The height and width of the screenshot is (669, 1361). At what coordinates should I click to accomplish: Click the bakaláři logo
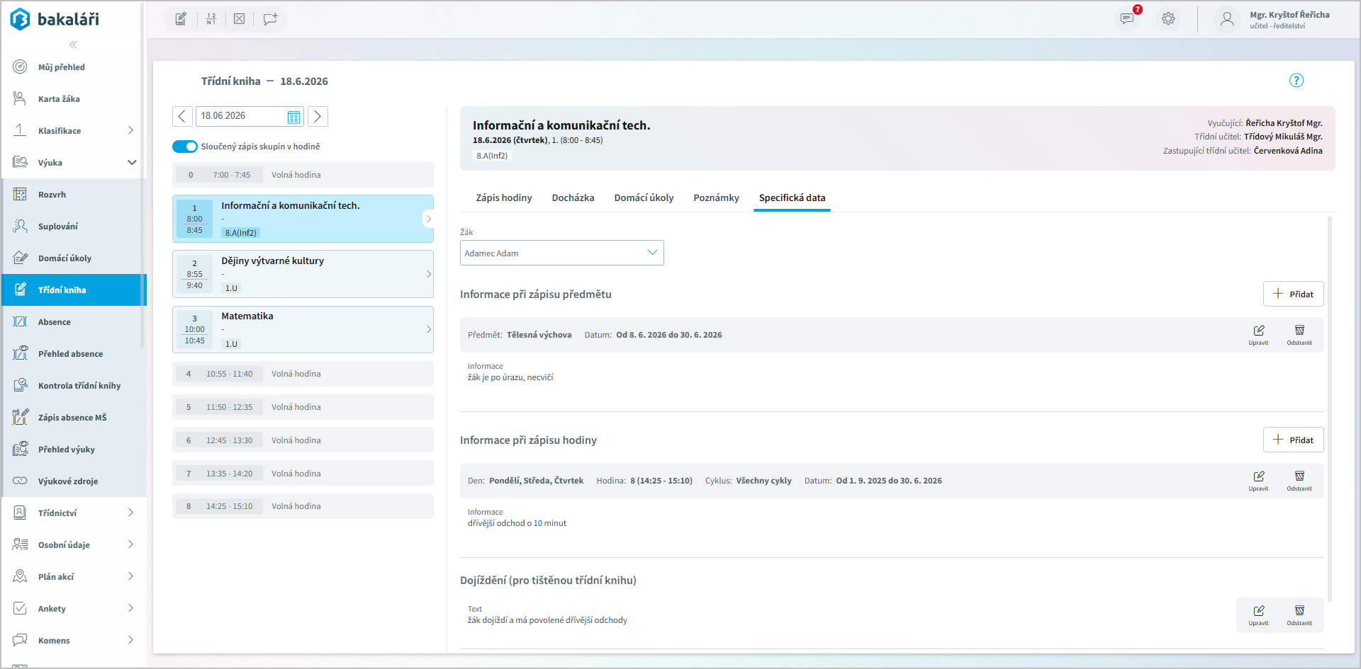(55, 19)
